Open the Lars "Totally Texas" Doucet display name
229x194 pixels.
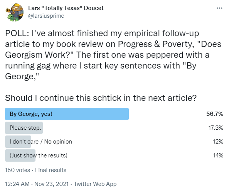click(66, 8)
